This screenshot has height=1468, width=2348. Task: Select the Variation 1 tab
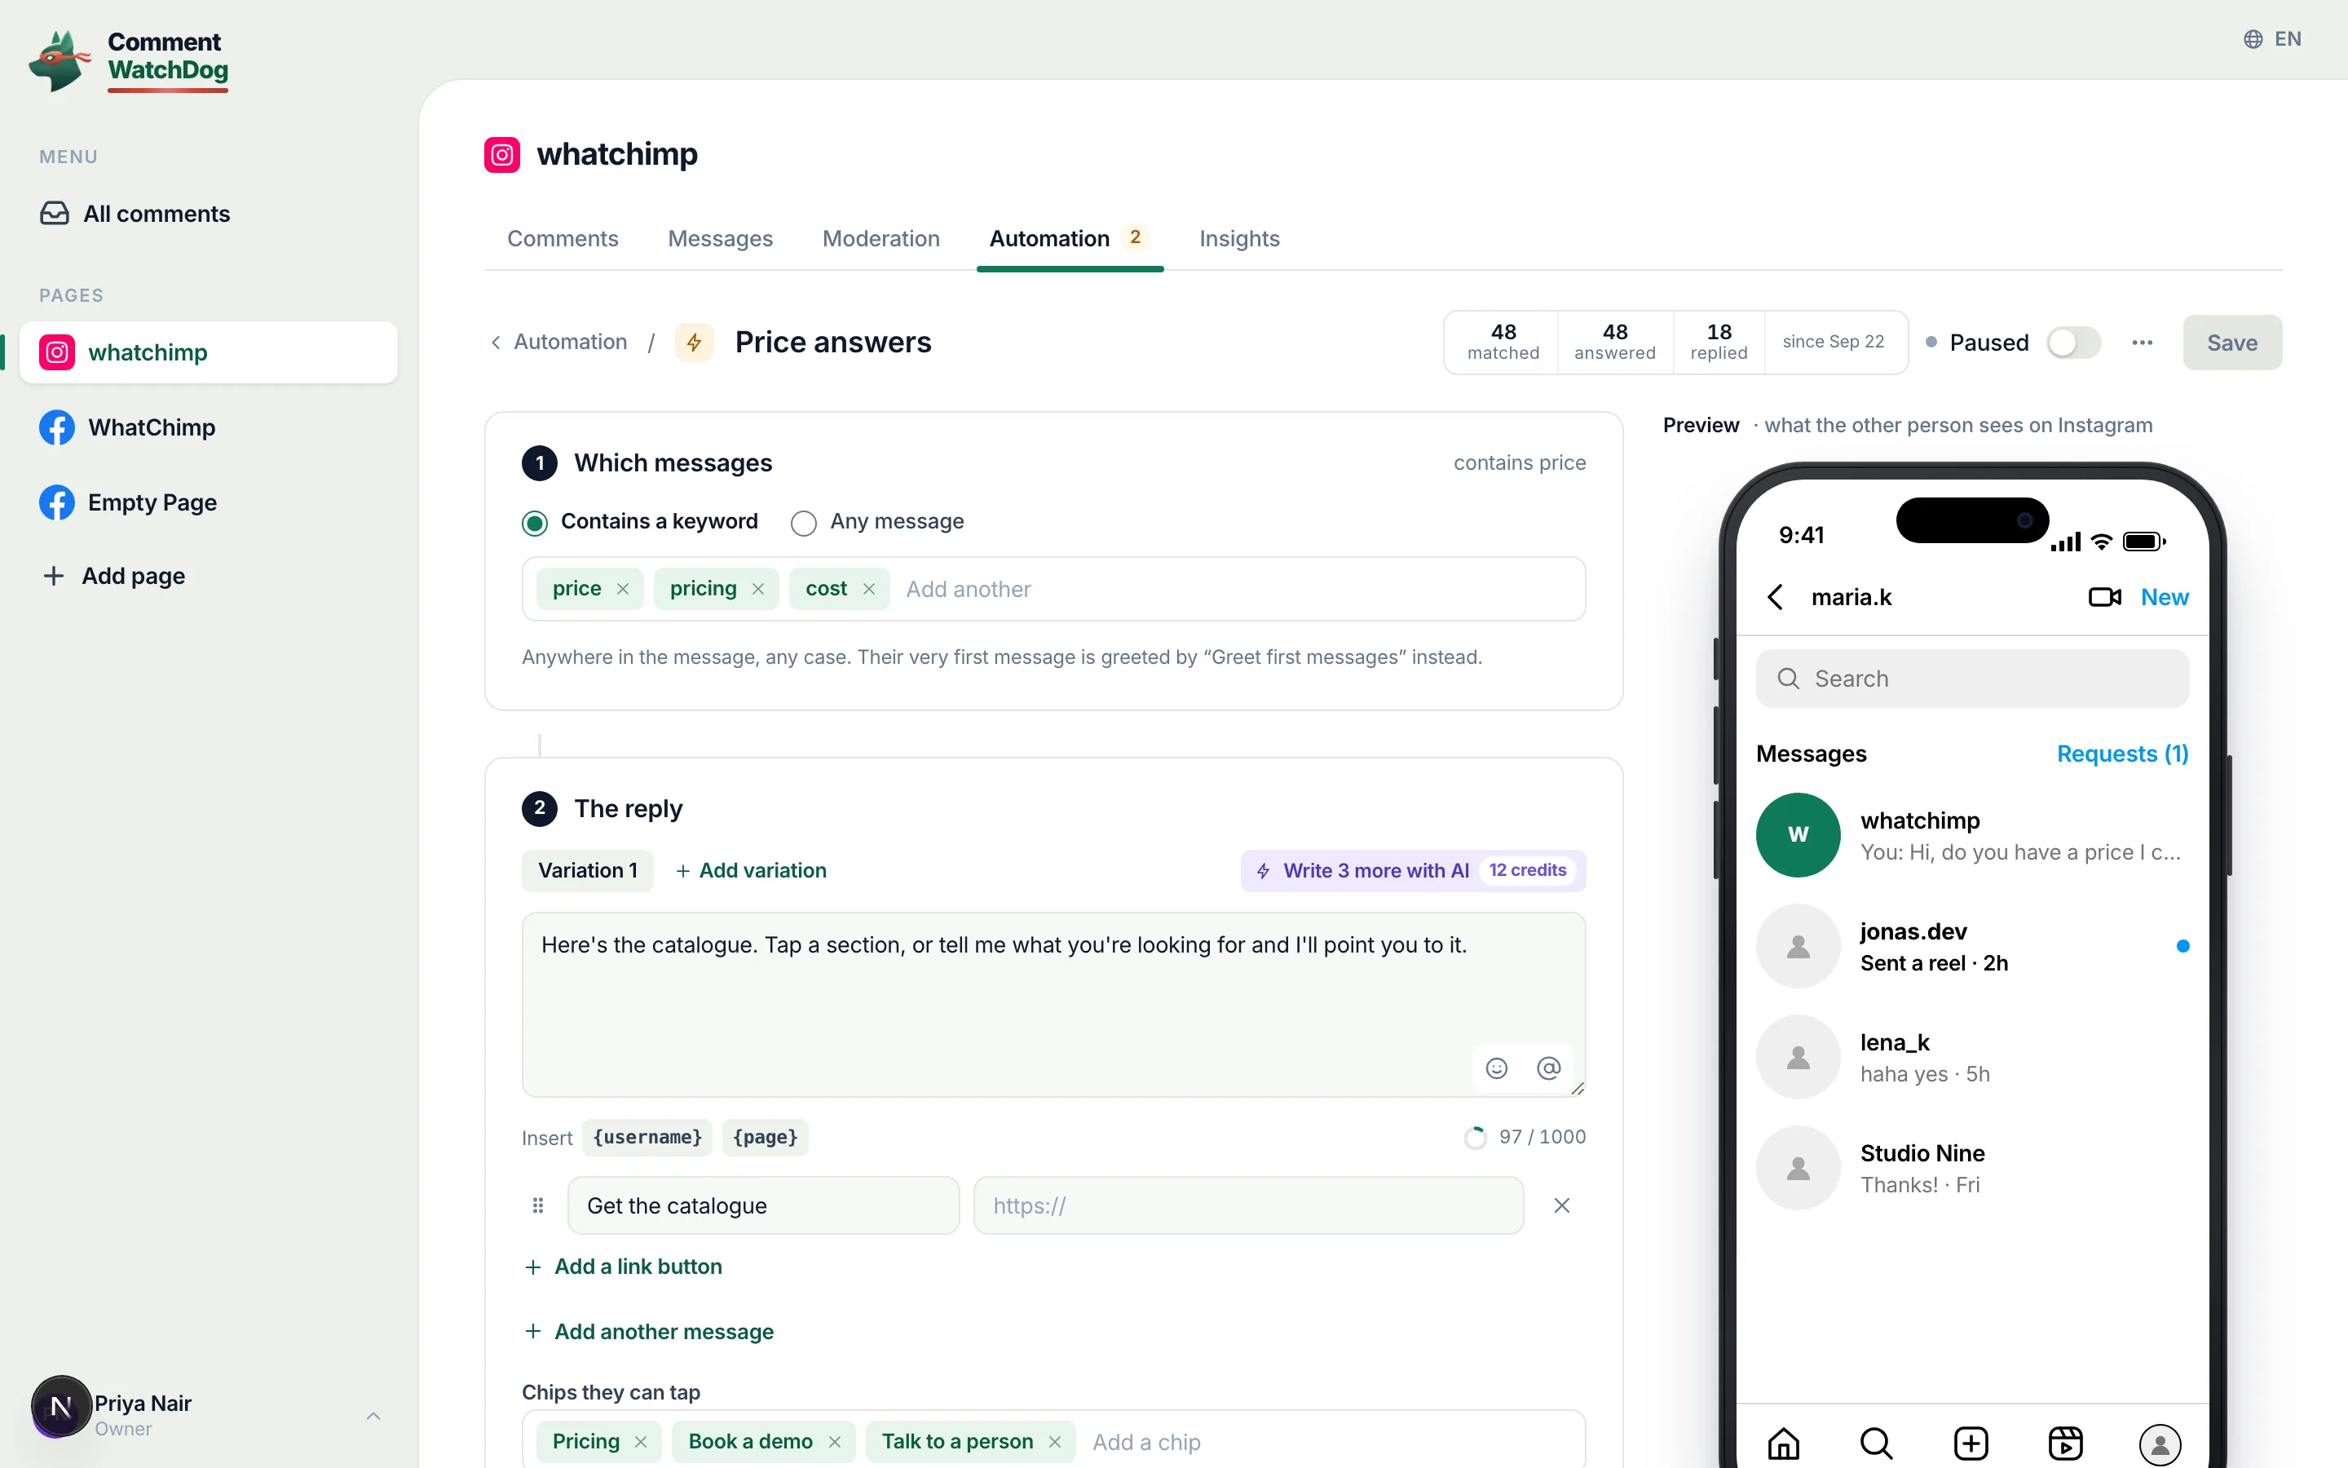(588, 871)
